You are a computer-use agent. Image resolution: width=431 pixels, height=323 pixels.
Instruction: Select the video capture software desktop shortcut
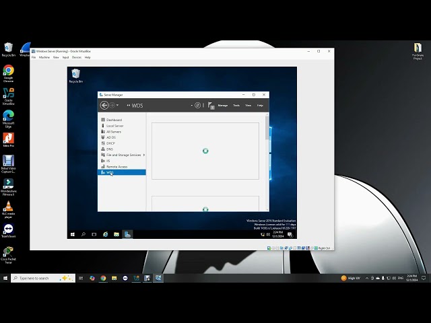click(x=9, y=164)
